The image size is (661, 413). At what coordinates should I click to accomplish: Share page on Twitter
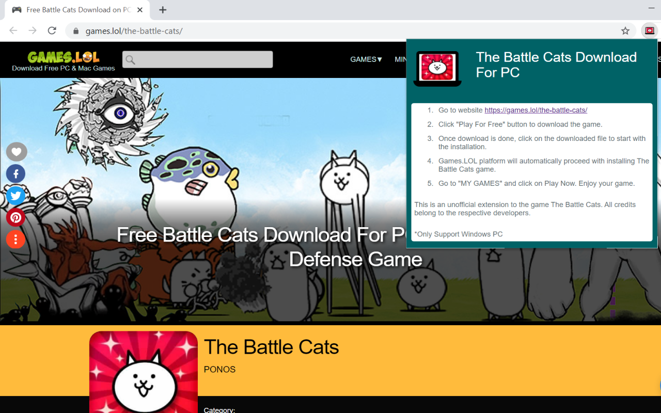pyautogui.click(x=16, y=196)
